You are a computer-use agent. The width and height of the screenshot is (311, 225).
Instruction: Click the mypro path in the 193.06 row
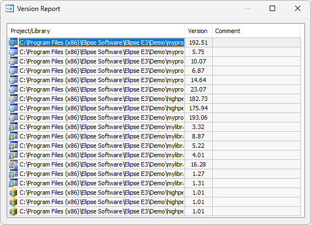click(x=102, y=117)
